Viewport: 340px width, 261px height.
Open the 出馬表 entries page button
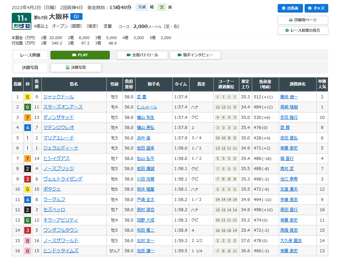point(290,8)
